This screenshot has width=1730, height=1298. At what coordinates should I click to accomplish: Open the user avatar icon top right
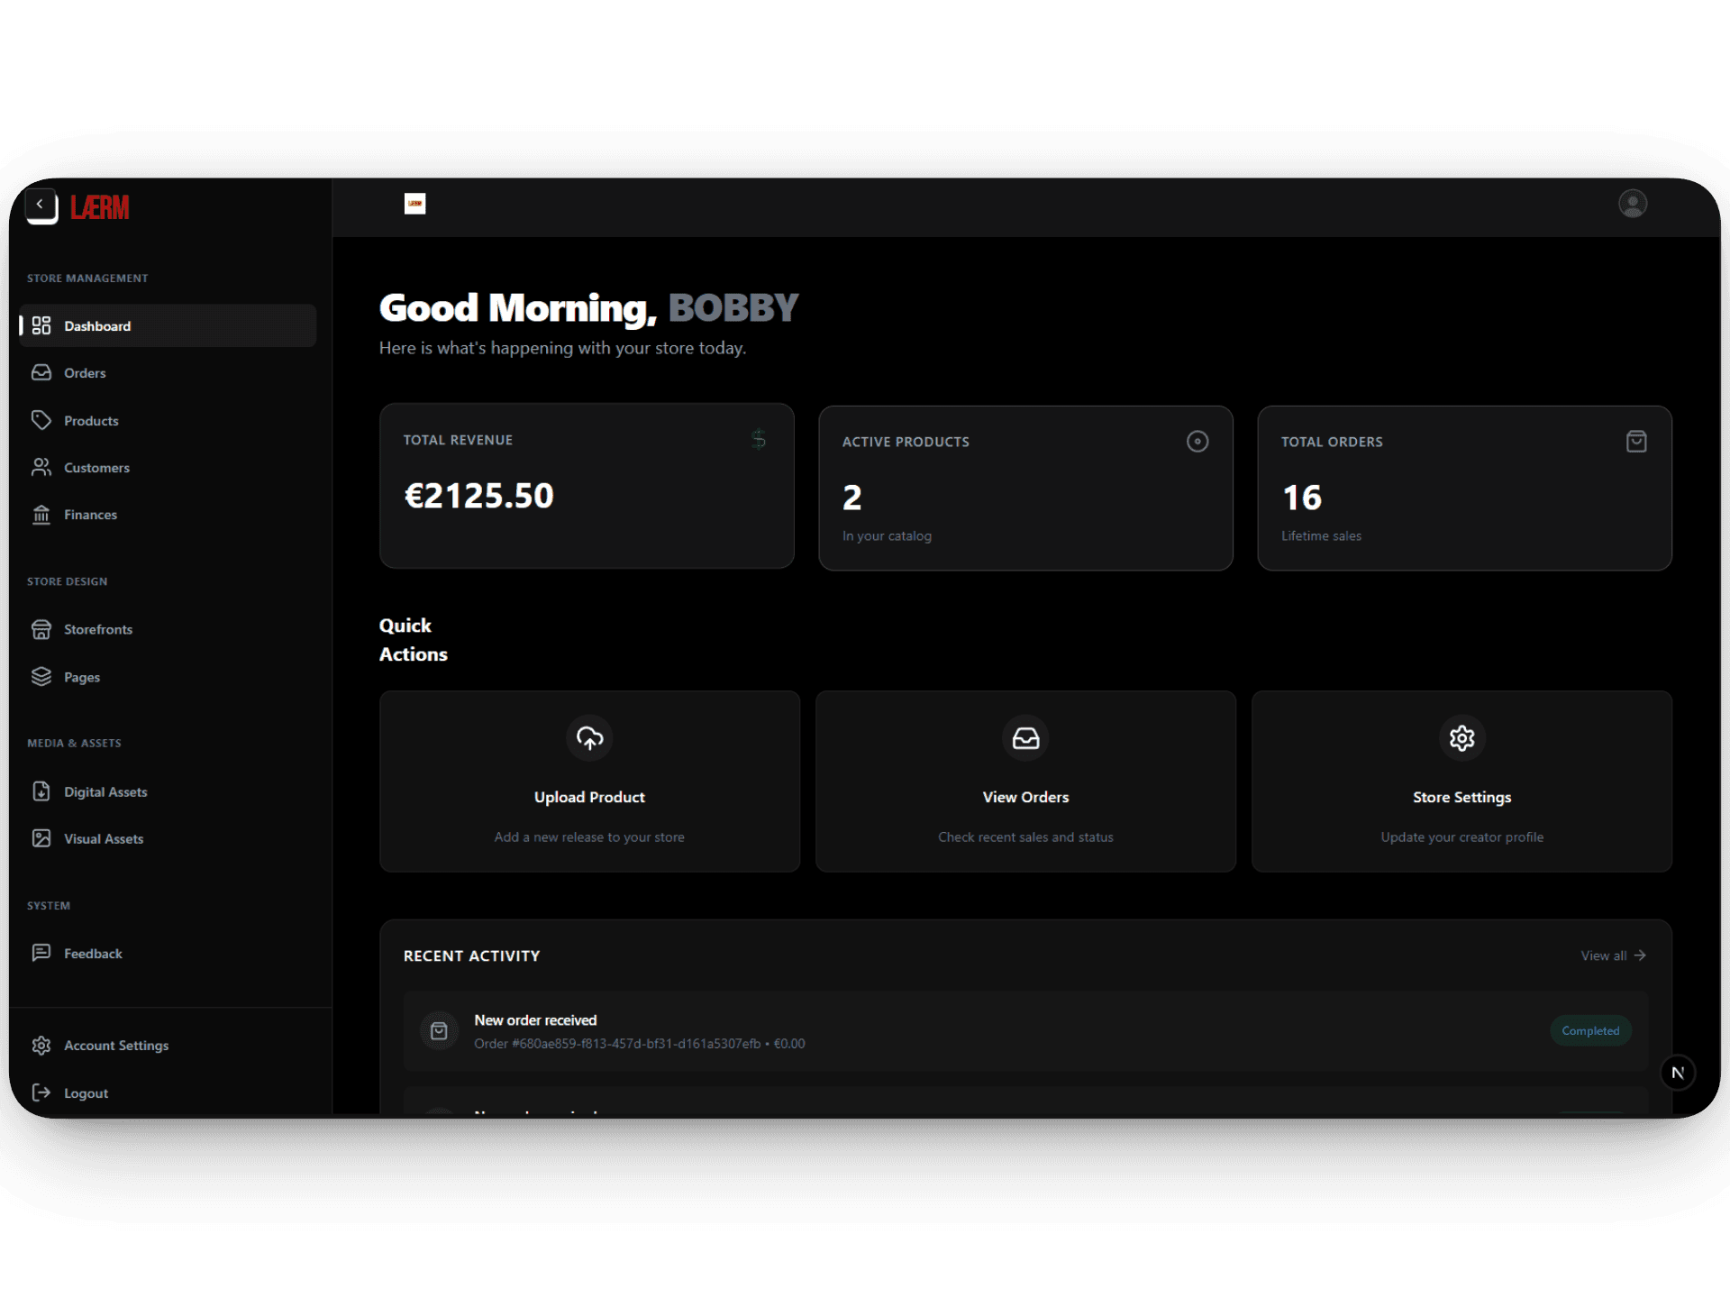pyautogui.click(x=1633, y=203)
